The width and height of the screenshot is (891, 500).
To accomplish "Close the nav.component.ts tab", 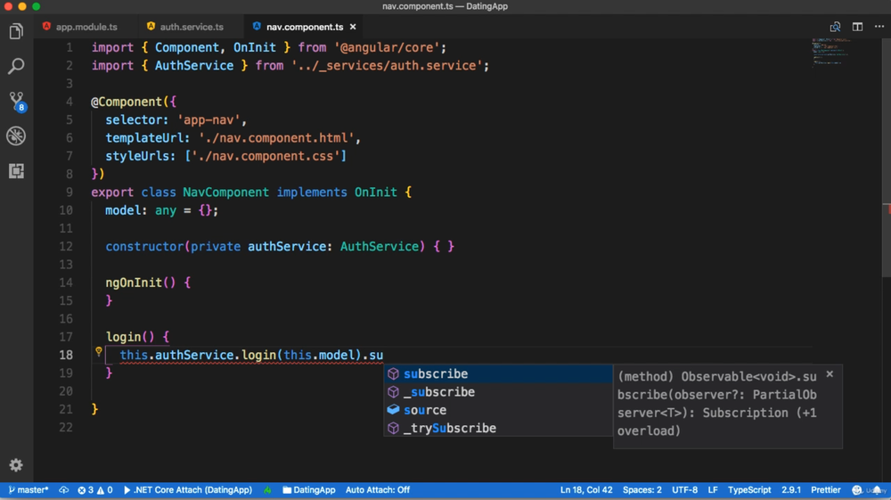I will point(353,27).
